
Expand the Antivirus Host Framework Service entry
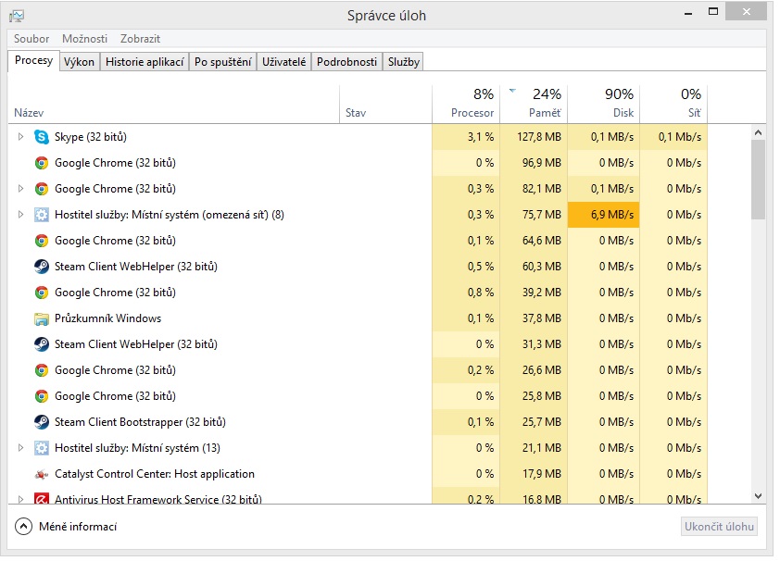click(20, 499)
